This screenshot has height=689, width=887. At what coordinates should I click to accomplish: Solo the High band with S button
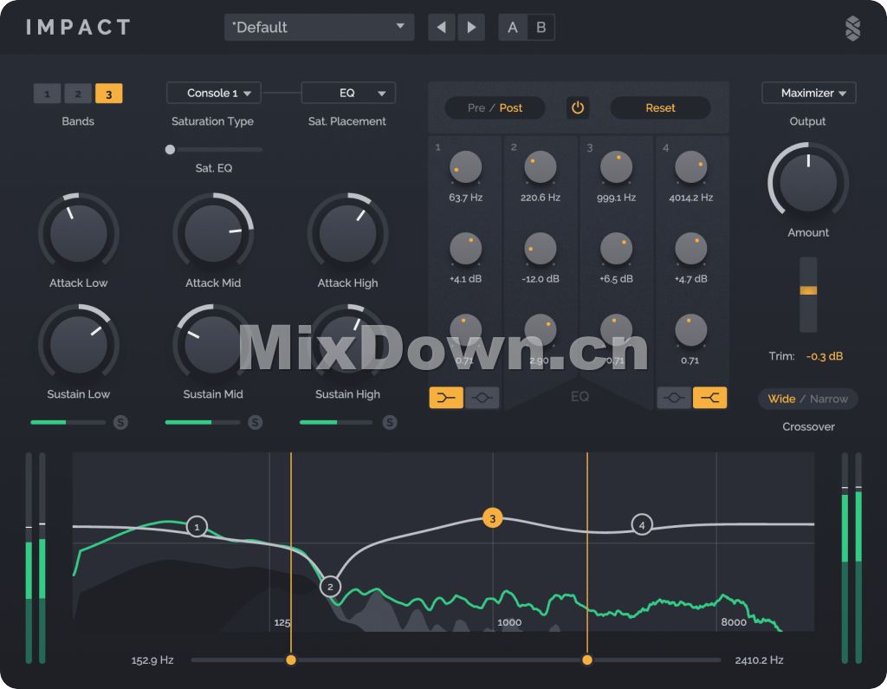(390, 422)
